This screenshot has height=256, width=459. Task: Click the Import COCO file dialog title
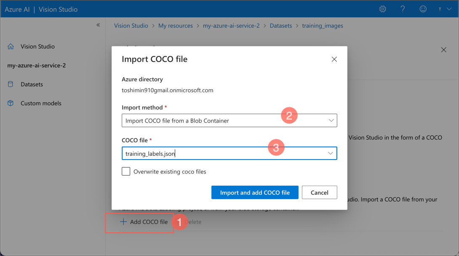155,59
